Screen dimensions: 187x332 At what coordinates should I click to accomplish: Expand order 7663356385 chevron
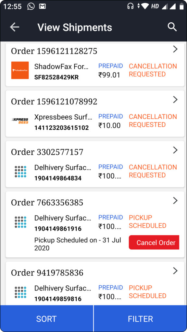(175, 200)
